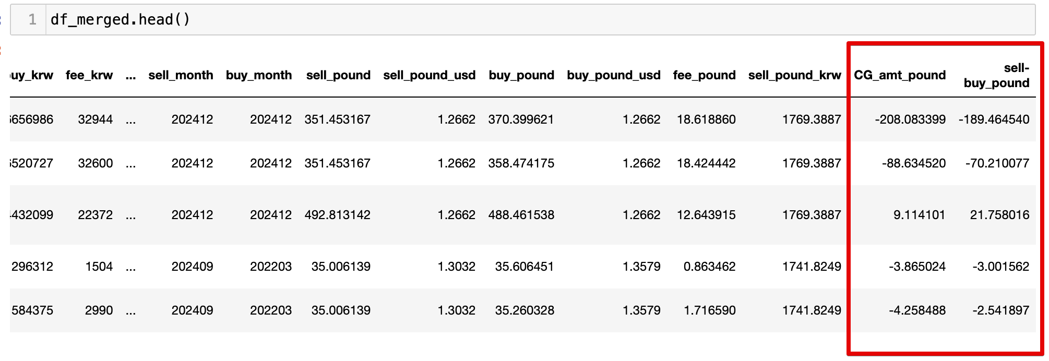This screenshot has width=1049, height=361.
Task: Click the fee_krw column header
Action: pyautogui.click(x=89, y=75)
